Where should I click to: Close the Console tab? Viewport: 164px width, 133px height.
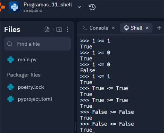[x=113, y=28]
